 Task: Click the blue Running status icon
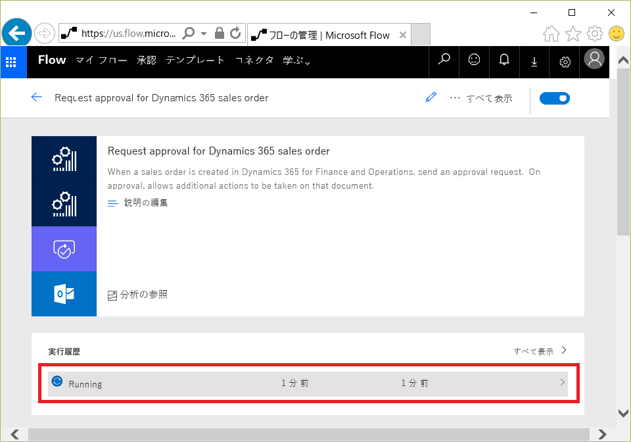point(57,381)
